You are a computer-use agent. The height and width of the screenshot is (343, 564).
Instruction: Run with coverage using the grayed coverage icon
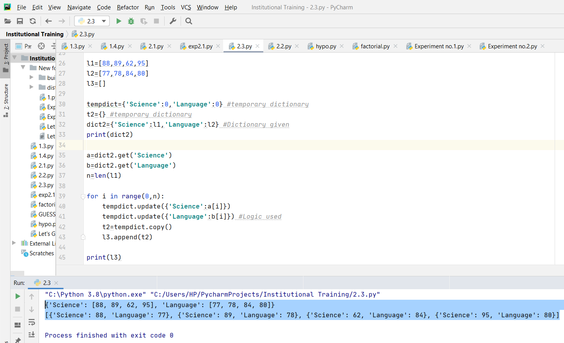(144, 21)
